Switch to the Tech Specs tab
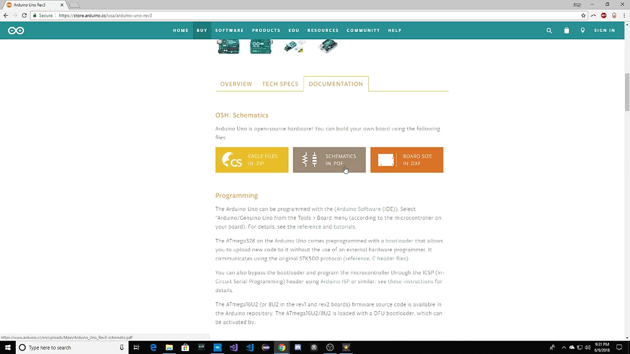 coord(280,84)
